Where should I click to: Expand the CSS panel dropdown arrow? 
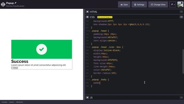pos(181,17)
